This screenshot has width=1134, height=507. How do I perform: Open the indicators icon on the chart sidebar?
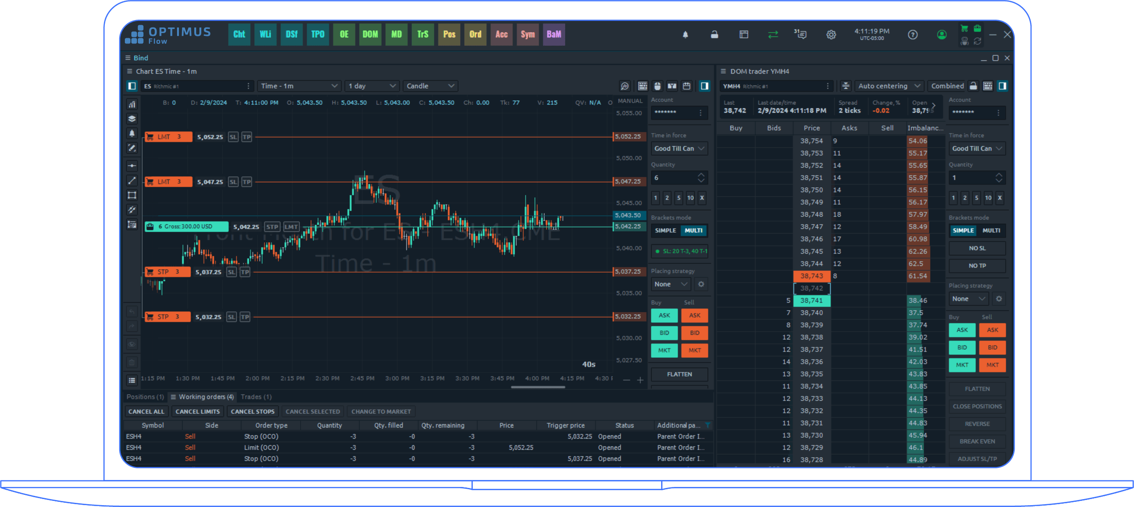(x=132, y=103)
